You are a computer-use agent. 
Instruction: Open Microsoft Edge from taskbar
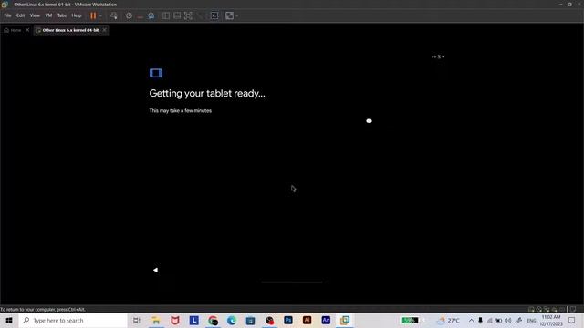(232, 320)
